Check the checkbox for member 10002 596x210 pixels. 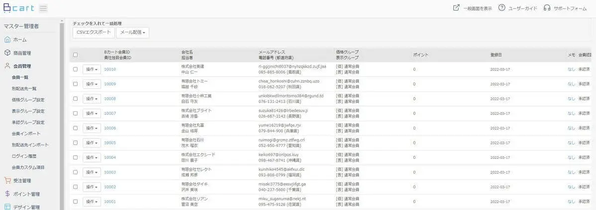(75, 187)
